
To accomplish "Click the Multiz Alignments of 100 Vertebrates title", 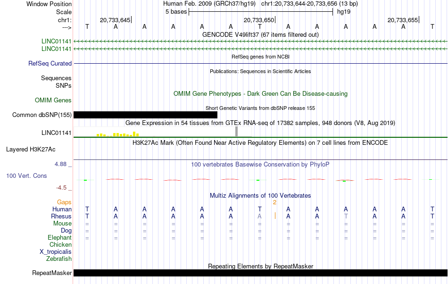I will (260, 196).
